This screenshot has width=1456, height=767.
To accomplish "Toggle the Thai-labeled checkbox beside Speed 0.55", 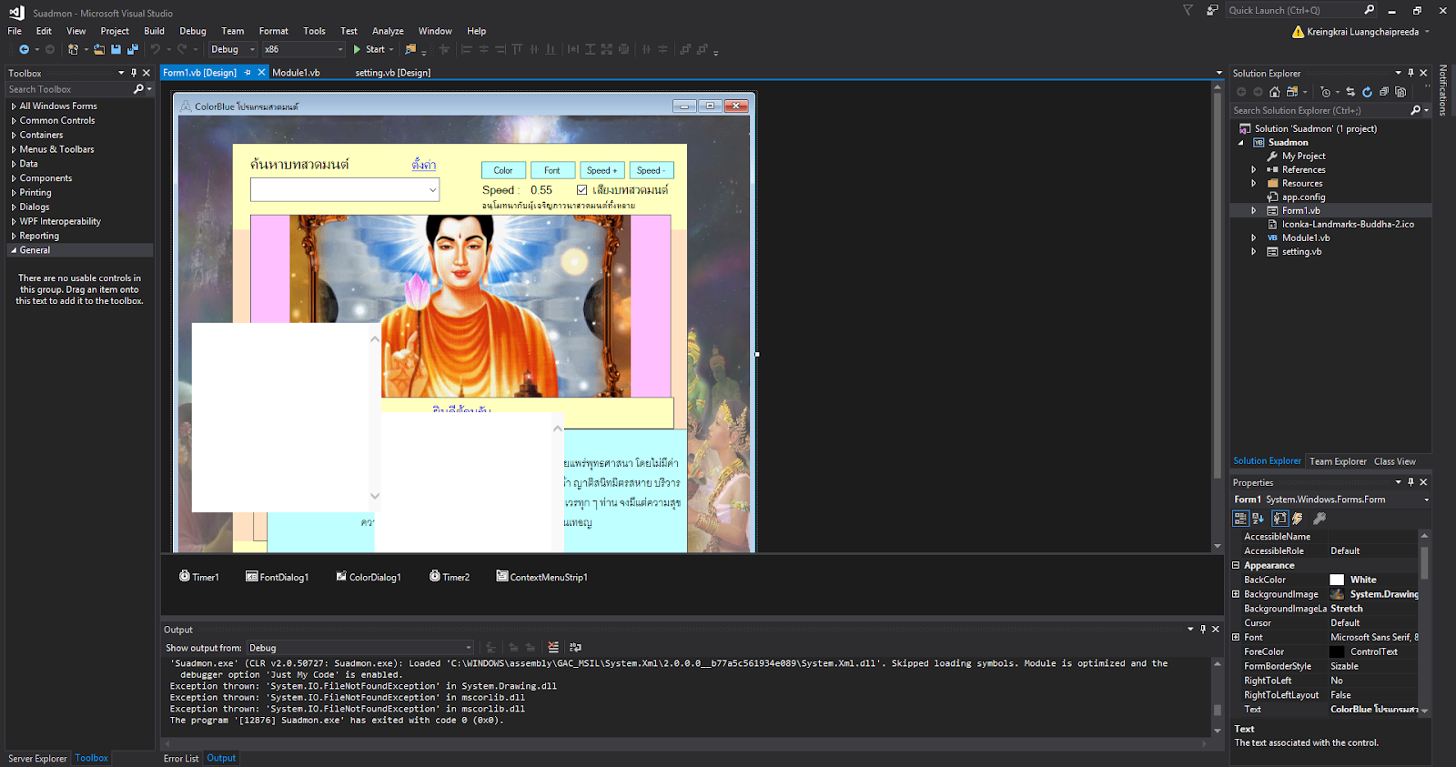I will (581, 190).
